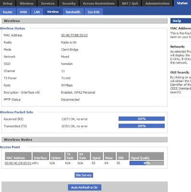Click the TX Rate column header

71,156
